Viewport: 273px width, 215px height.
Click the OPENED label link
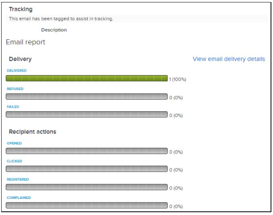click(14, 143)
